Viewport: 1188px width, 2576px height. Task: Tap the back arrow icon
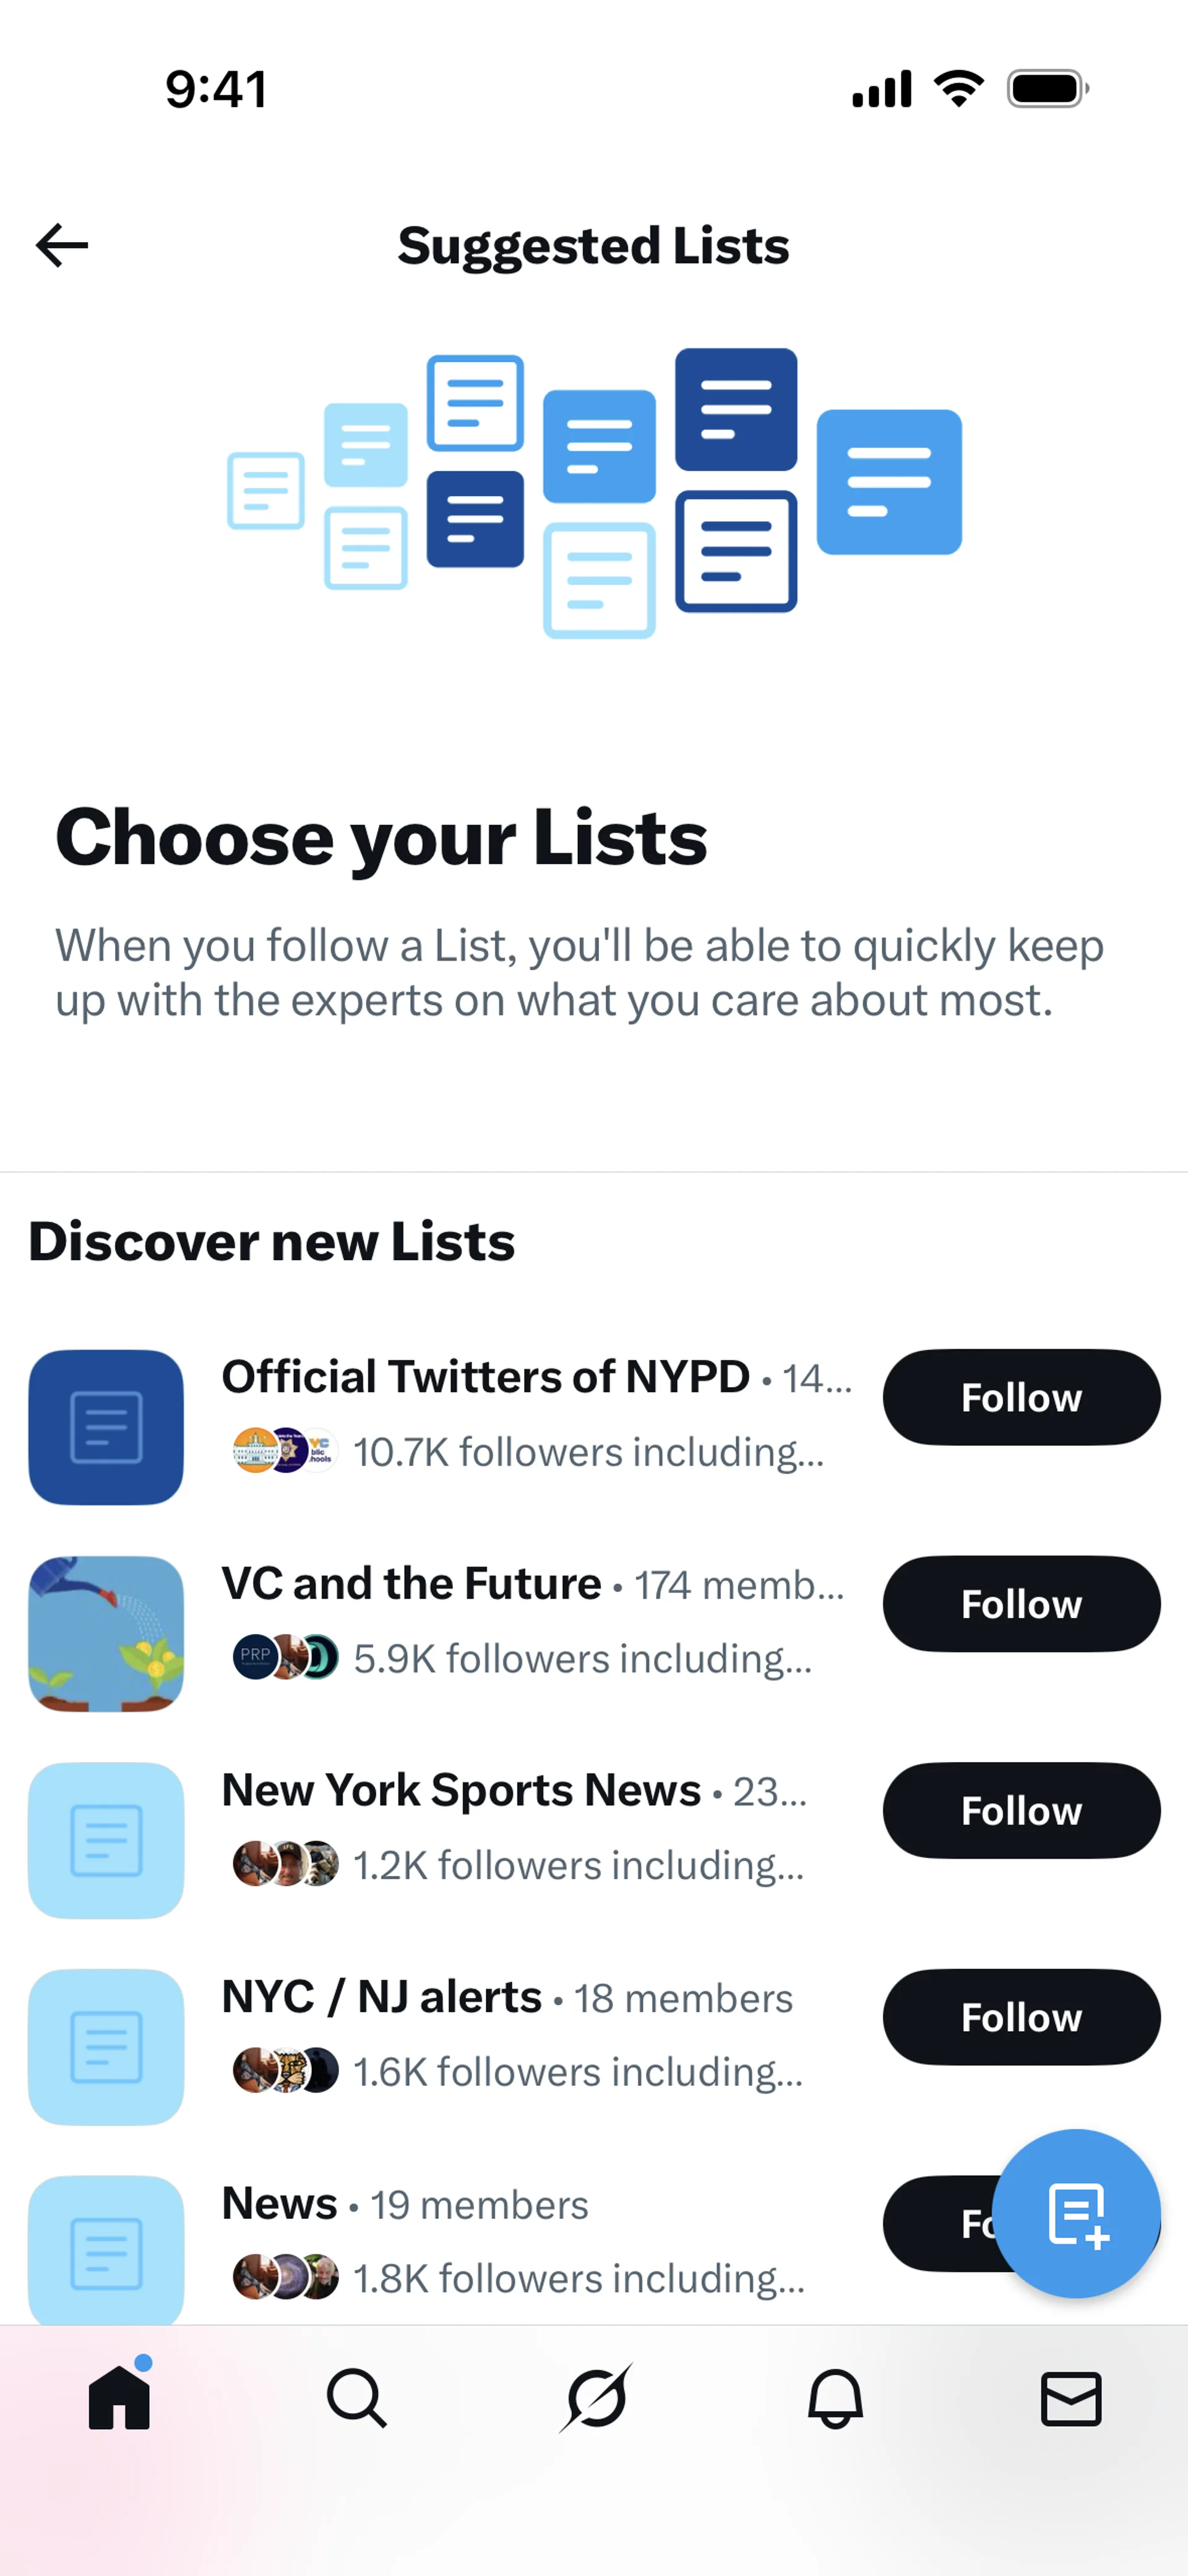tap(62, 245)
